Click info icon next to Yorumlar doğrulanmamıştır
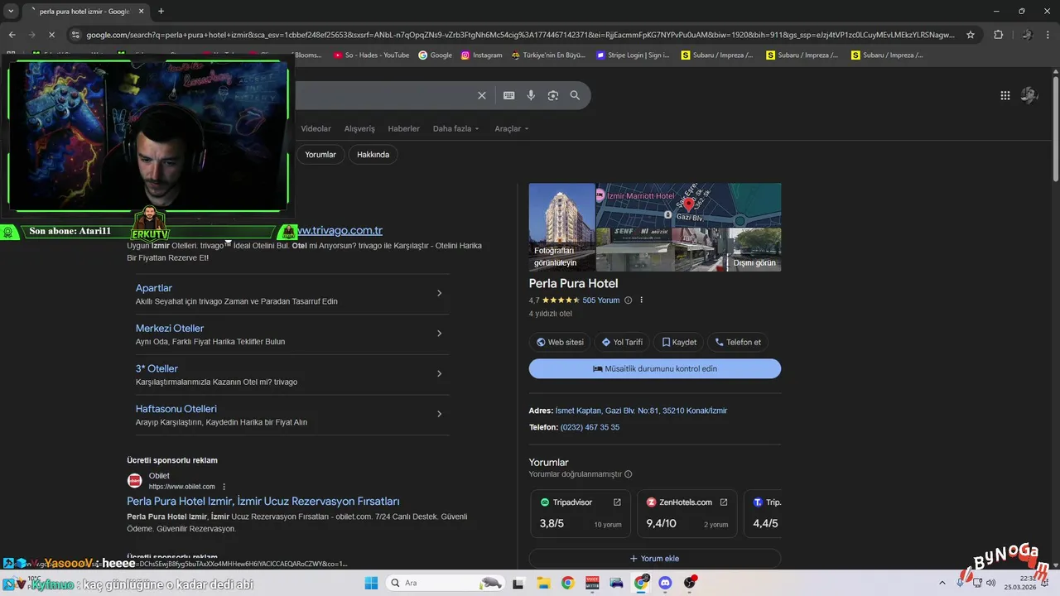The image size is (1060, 596). [628, 474]
